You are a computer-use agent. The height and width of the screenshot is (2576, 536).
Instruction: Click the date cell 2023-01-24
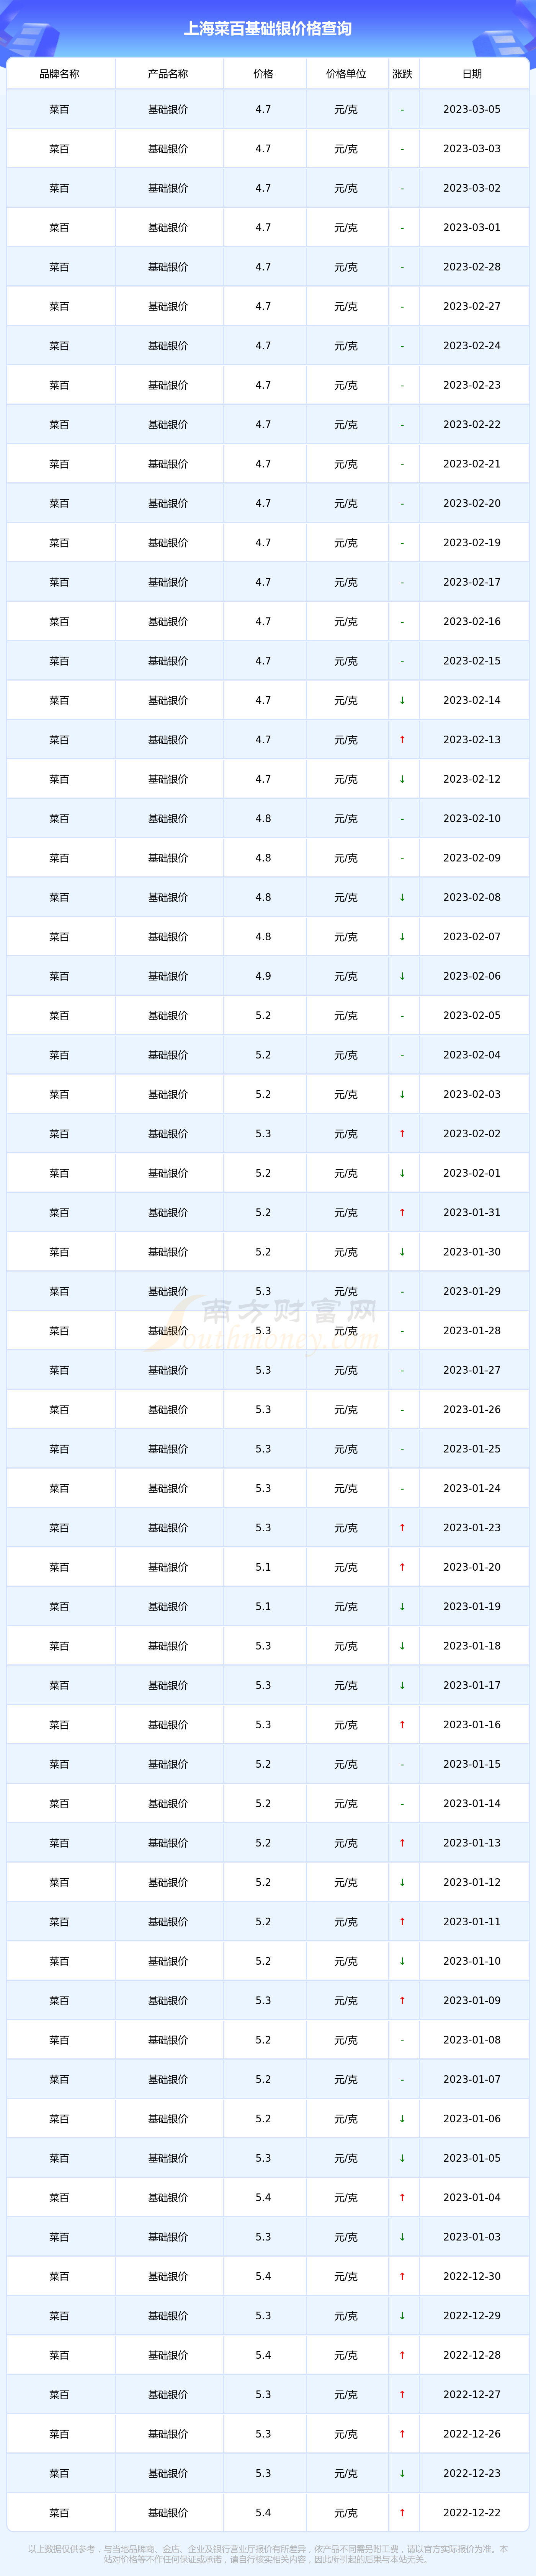point(472,1488)
